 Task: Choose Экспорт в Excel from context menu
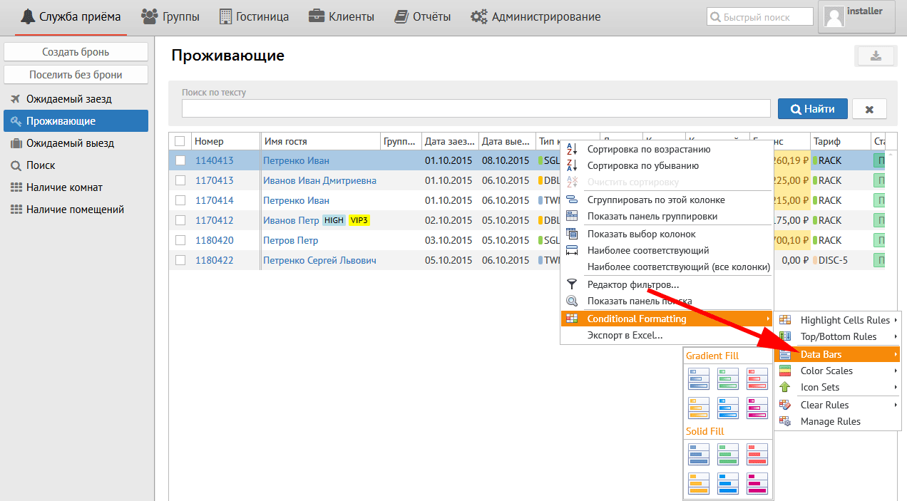point(625,335)
